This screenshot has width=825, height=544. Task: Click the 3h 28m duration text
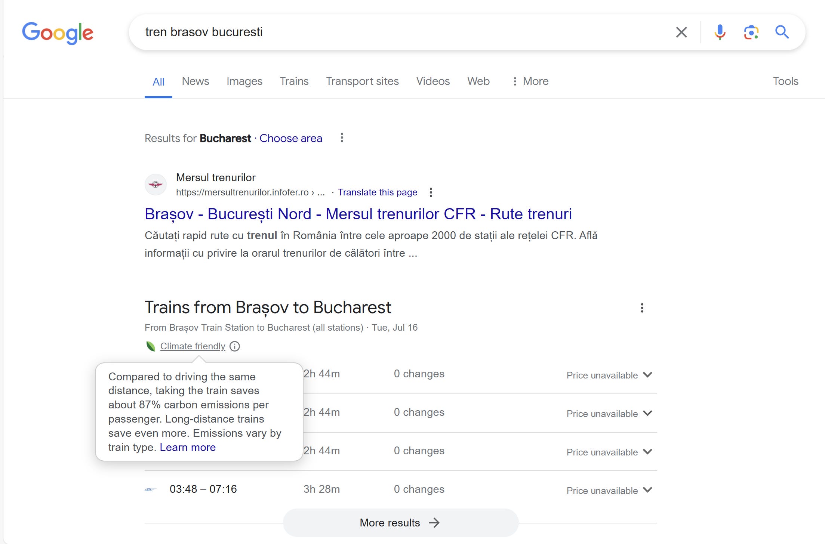coord(321,489)
